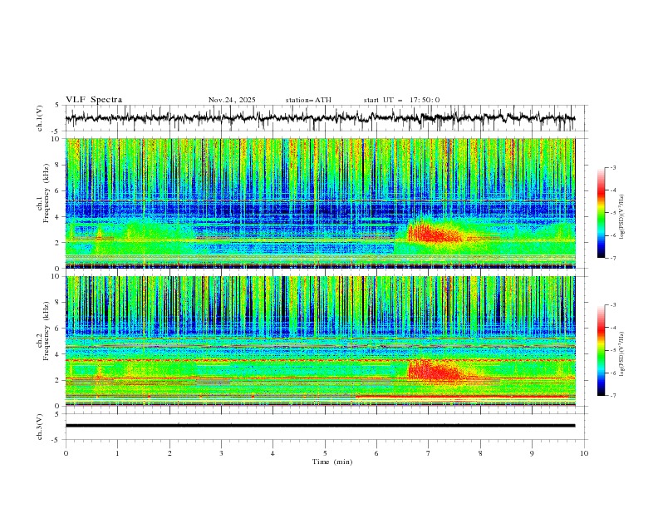
Task: Click the '-7' label on ch.2 color scale
Action: [x=612, y=396]
